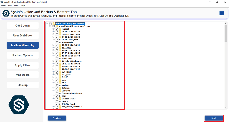
Task: Go to the O365 Login step
Action: pos(23,25)
